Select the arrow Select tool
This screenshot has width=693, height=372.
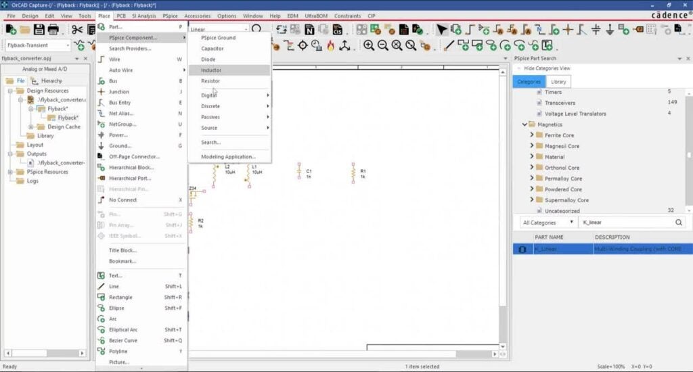click(x=441, y=30)
